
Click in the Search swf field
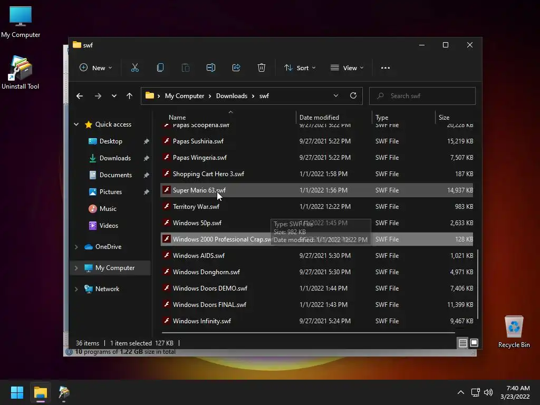coord(422,96)
